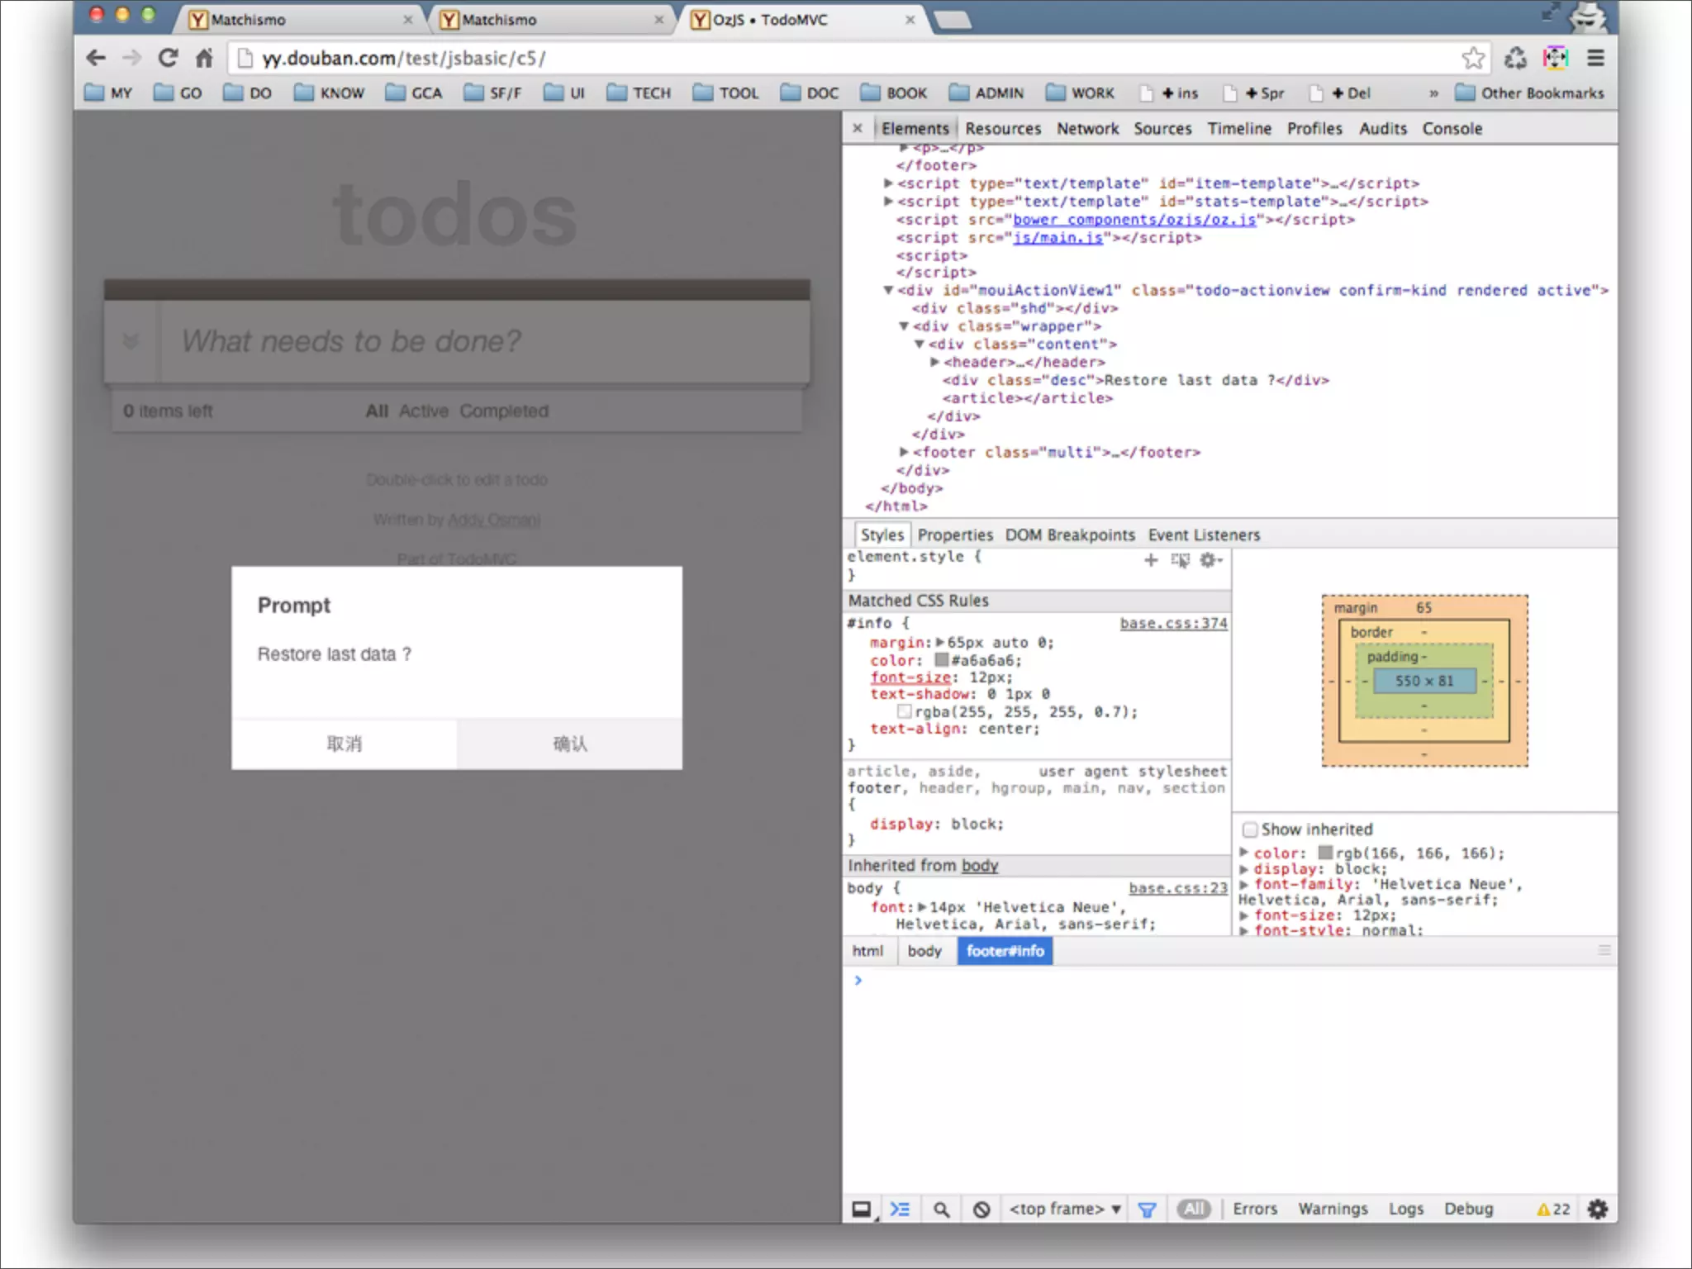Expand the header node in content div
The height and width of the screenshot is (1269, 1692).
(934, 363)
